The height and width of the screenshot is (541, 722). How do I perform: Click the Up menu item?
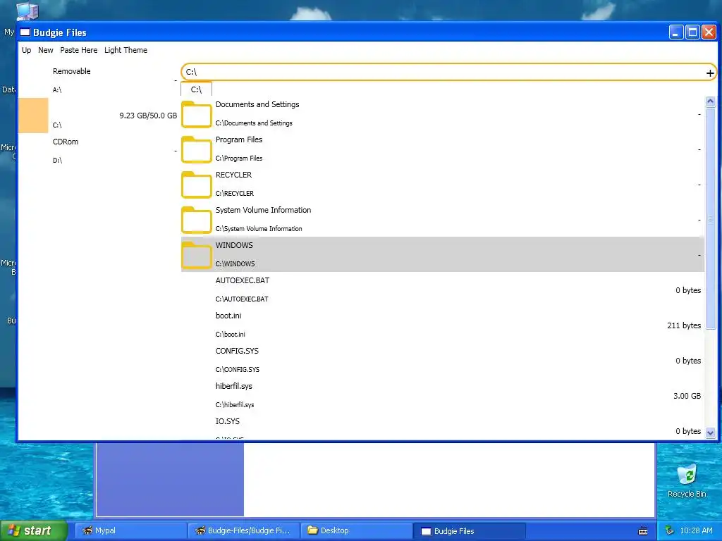click(x=27, y=50)
